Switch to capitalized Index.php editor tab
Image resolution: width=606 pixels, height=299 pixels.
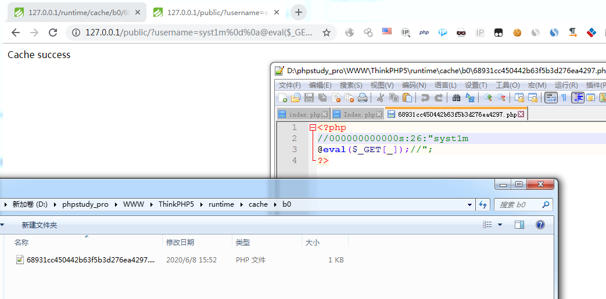358,114
